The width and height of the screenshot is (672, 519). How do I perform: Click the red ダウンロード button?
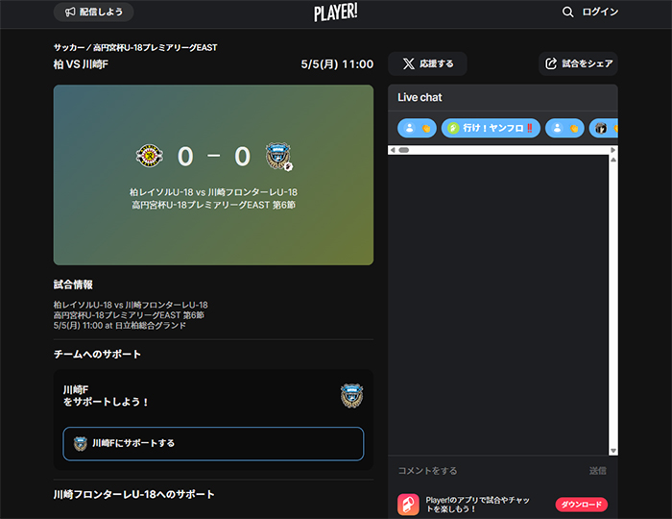point(581,505)
